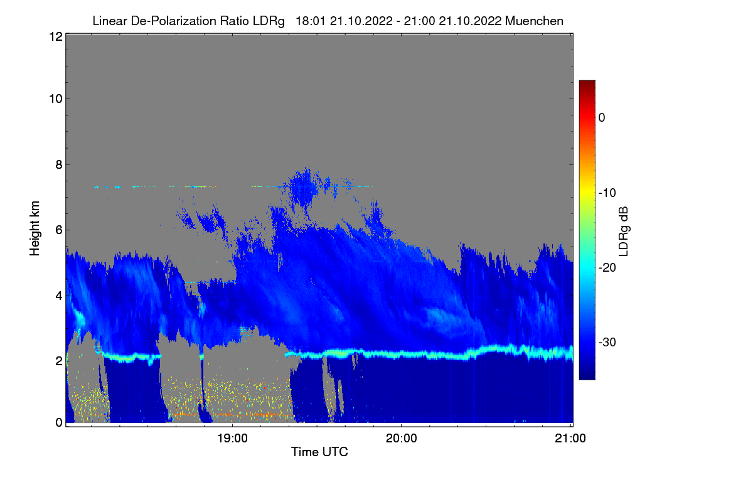Click the 'LDRg dB' colorbar label
Viewport: 753px width, 502px height.
(624, 231)
